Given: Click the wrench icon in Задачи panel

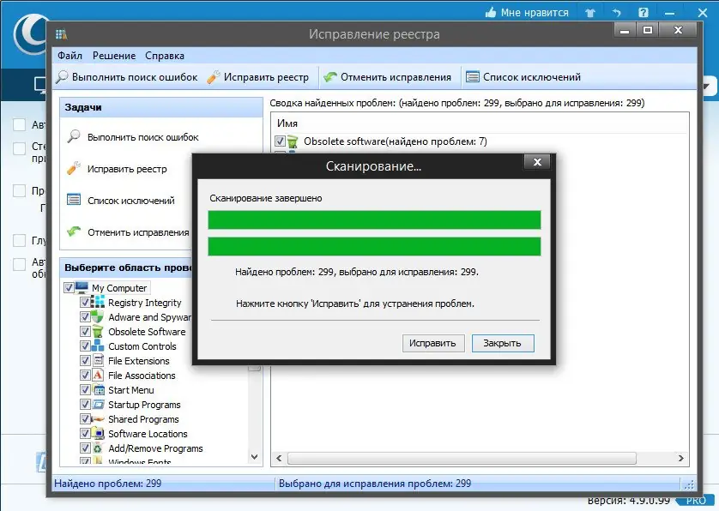Looking at the screenshot, I should pyautogui.click(x=74, y=168).
